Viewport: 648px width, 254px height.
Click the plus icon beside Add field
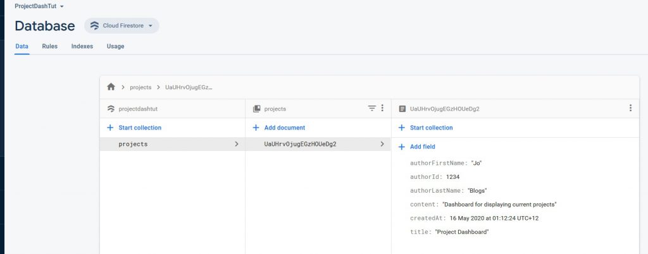(401, 147)
